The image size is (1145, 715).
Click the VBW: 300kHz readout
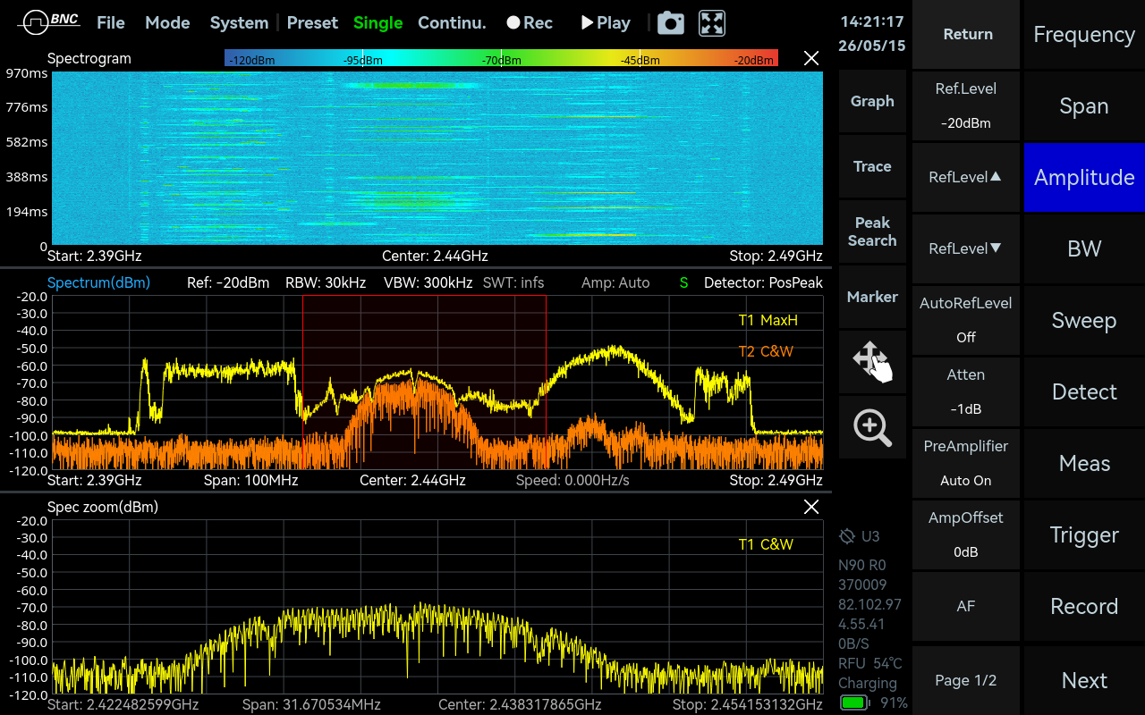[428, 282]
